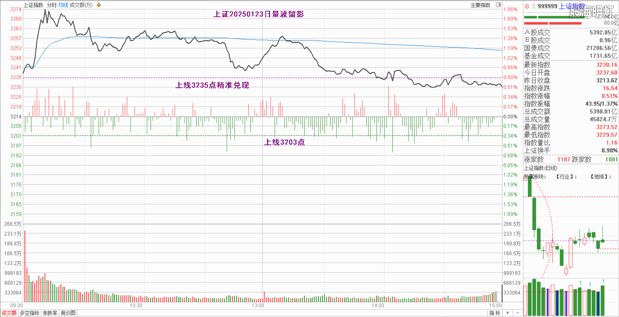Click the 266.5万 left volume axis label
Image resolution: width=619 pixels, height=317 pixels.
click(12, 224)
